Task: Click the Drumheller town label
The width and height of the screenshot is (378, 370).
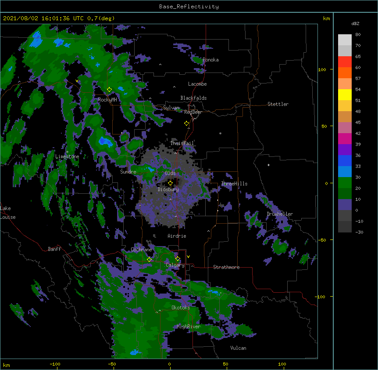Action: pyautogui.click(x=280, y=214)
